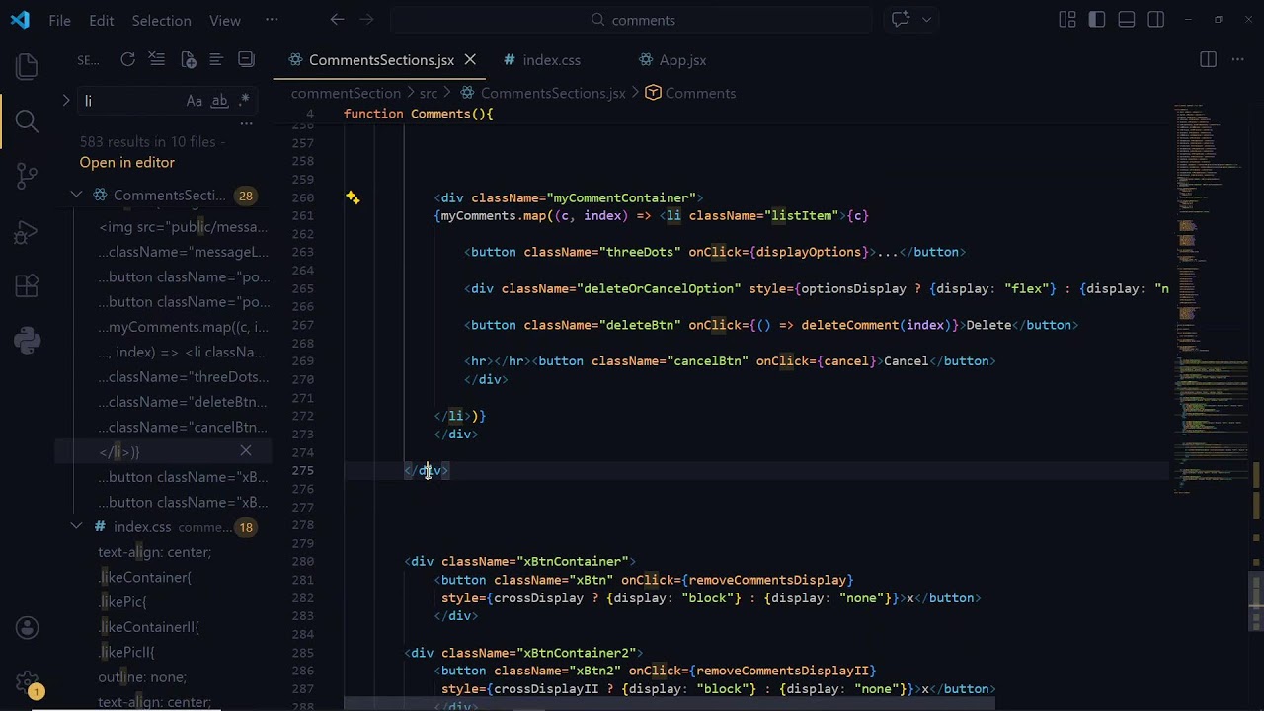This screenshot has width=1264, height=711.
Task: Open editor More Actions ellipsis
Action: 1237,60
